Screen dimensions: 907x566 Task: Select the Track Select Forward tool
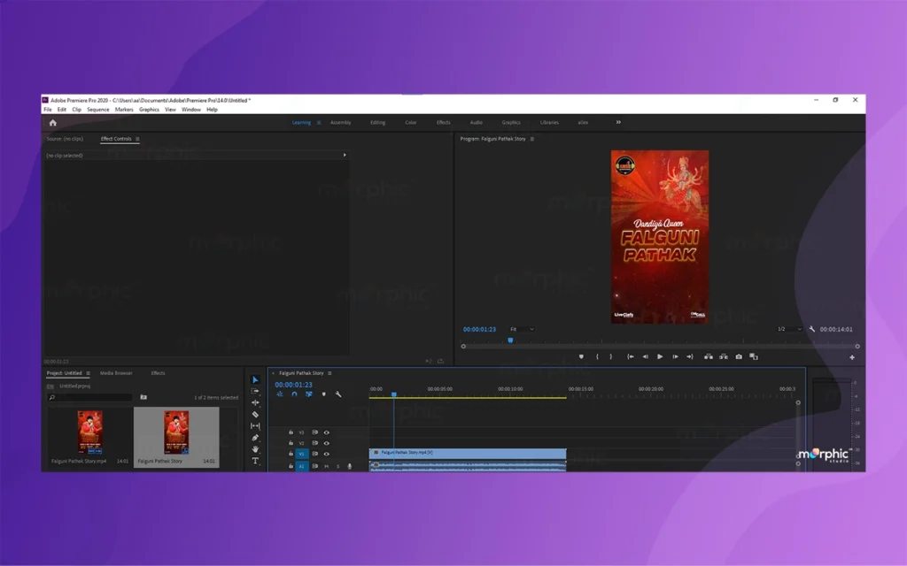pos(255,391)
